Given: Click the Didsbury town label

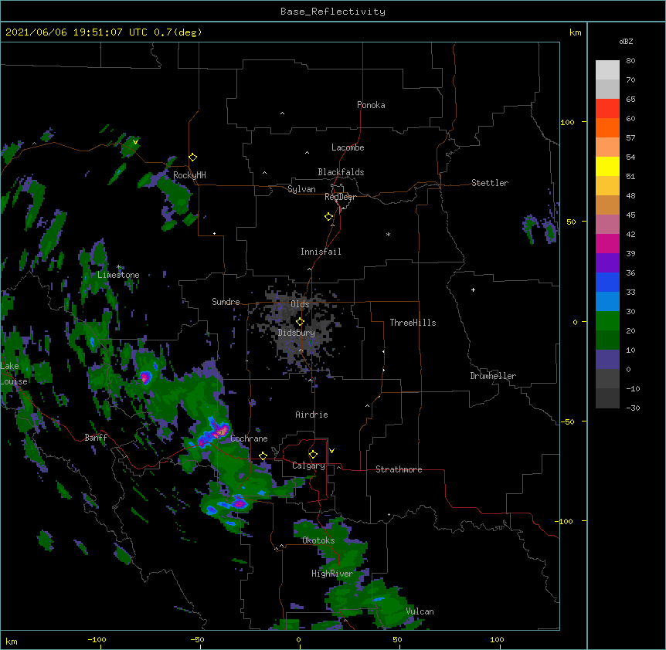Looking at the screenshot, I should tap(297, 333).
